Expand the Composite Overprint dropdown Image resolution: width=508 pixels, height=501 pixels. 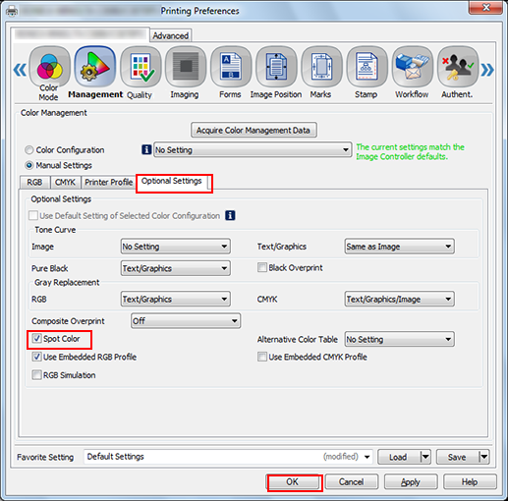click(186, 321)
